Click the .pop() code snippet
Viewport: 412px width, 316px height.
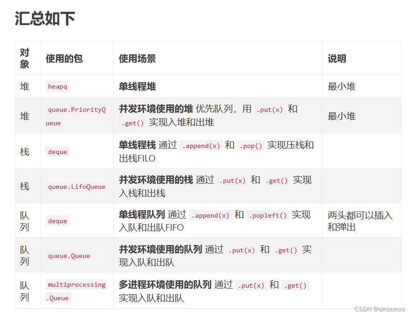pyautogui.click(x=251, y=146)
